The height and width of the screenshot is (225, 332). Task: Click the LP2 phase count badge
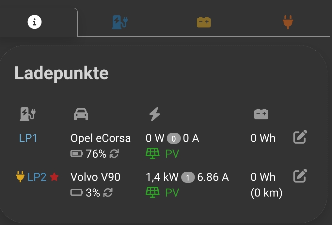tap(188, 178)
